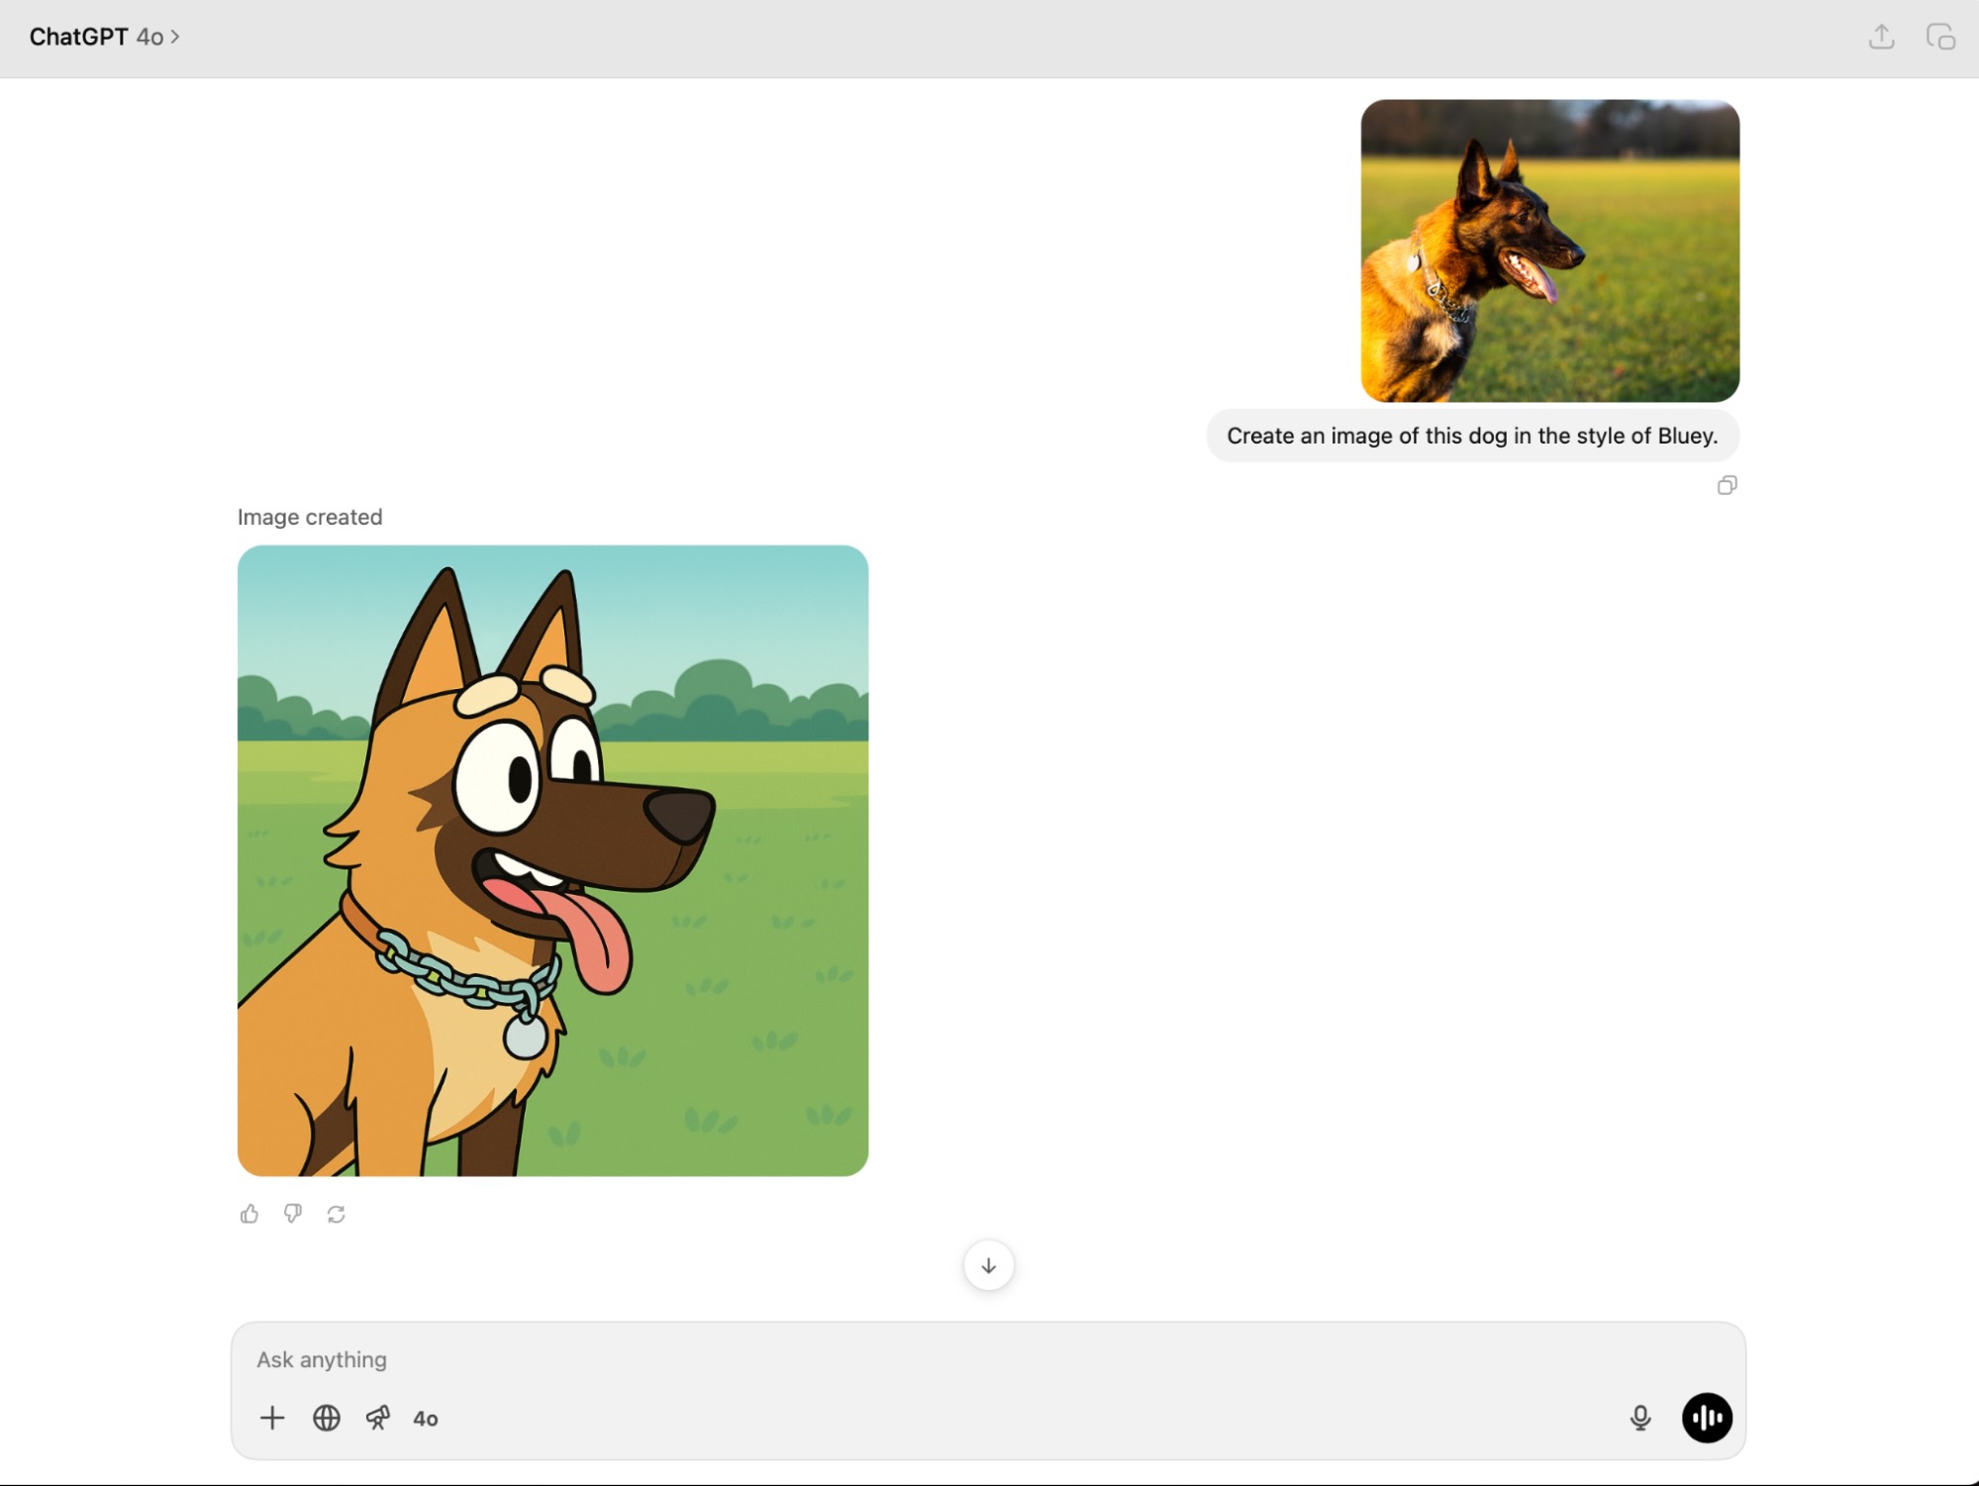Start voice mode with the black waveform button
Screen dimensions: 1979x1486
coord(1707,1418)
